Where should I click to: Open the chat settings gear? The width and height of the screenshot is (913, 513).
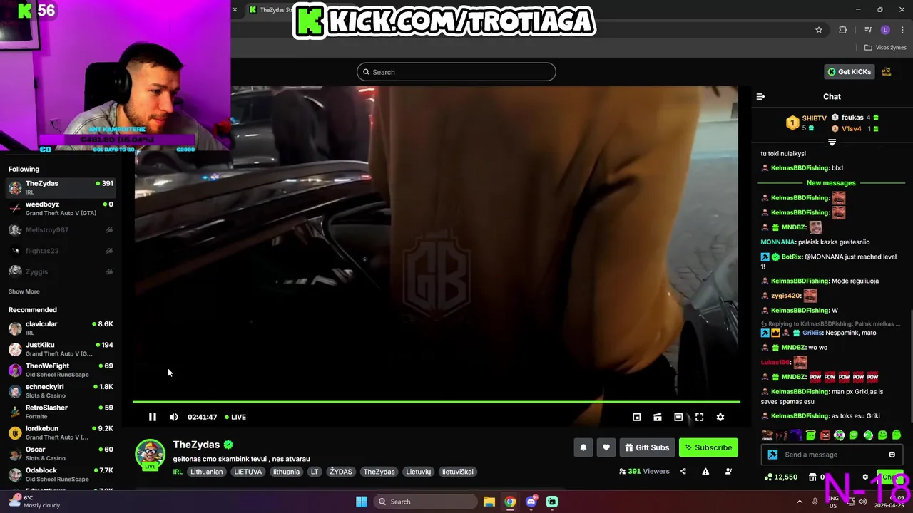coord(865,477)
